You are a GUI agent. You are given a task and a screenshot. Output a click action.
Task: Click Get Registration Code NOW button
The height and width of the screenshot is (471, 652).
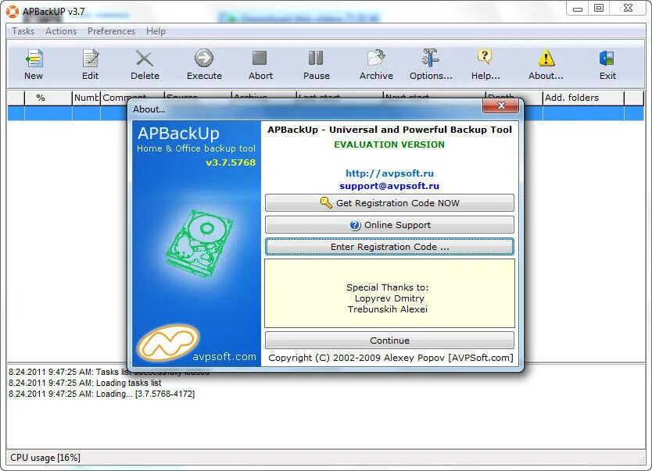coord(389,203)
